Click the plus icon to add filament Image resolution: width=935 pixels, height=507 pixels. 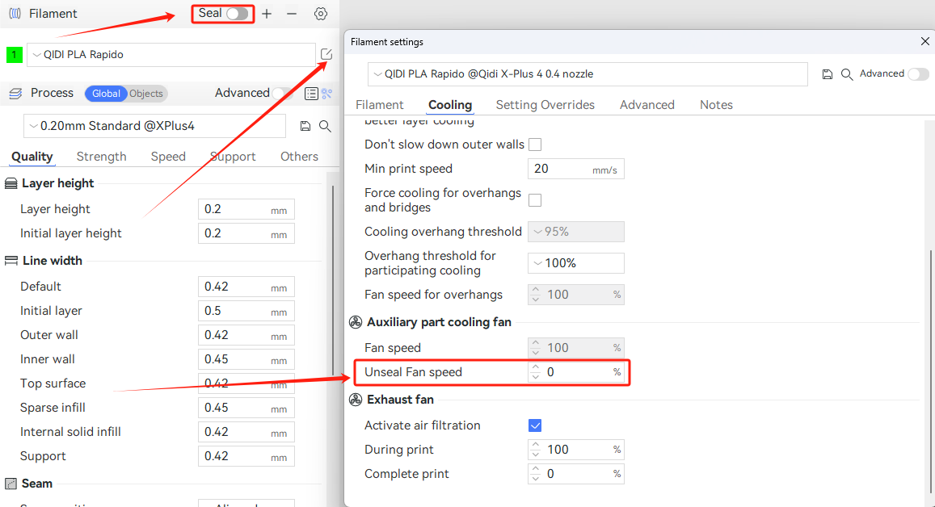(267, 14)
